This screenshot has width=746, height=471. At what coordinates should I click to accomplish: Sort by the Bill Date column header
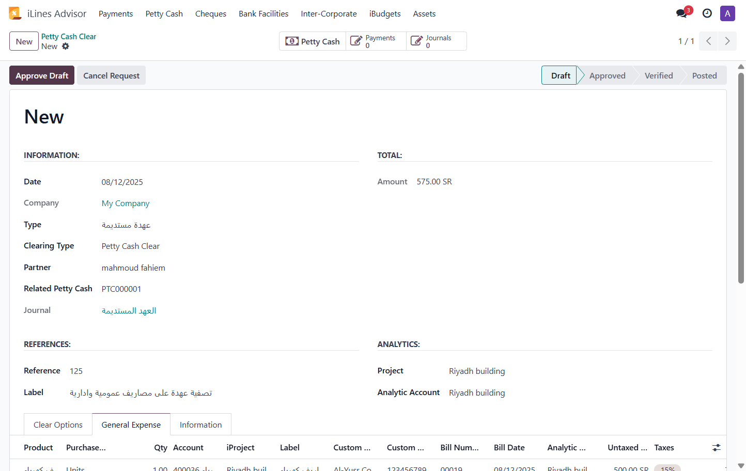click(509, 448)
